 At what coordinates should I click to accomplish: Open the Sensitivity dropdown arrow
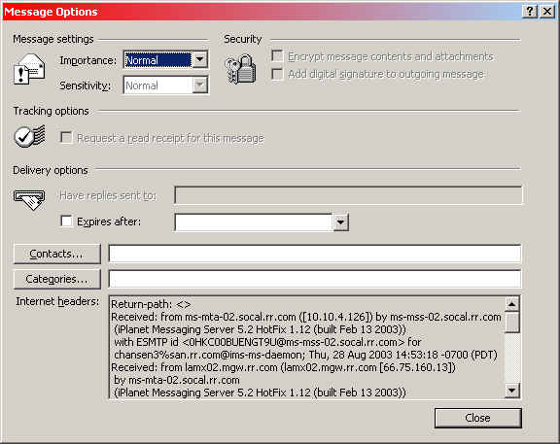(199, 85)
